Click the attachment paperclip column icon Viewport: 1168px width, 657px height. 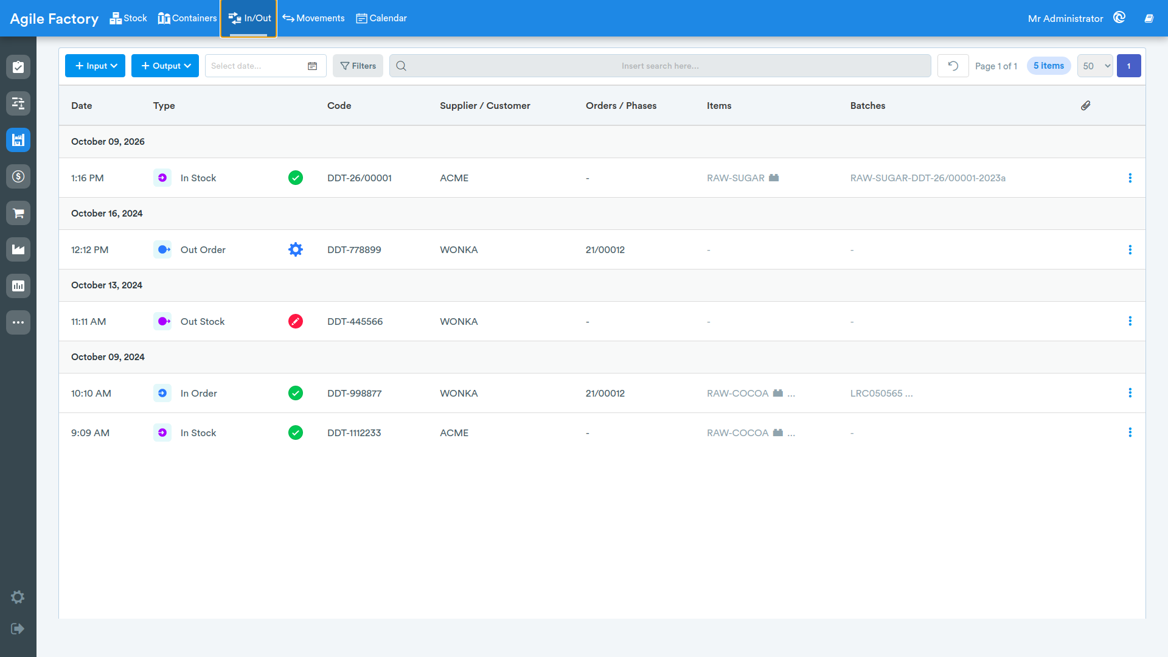(x=1086, y=105)
